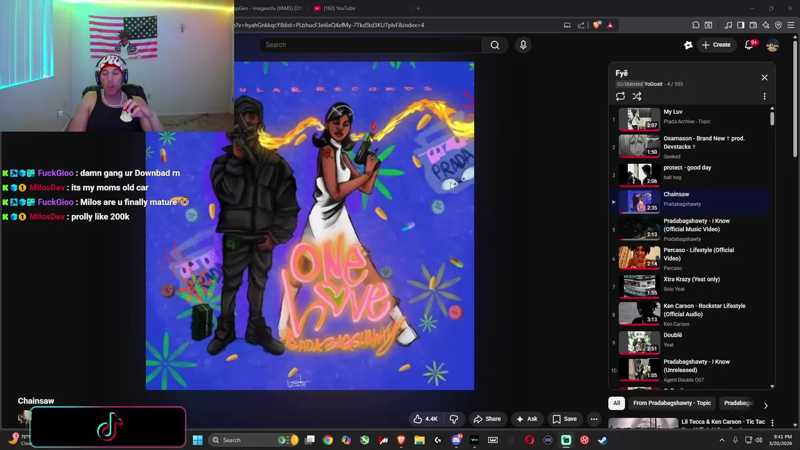The height and width of the screenshot is (450, 800).
Task: Focus the YouTube search input
Action: click(371, 45)
